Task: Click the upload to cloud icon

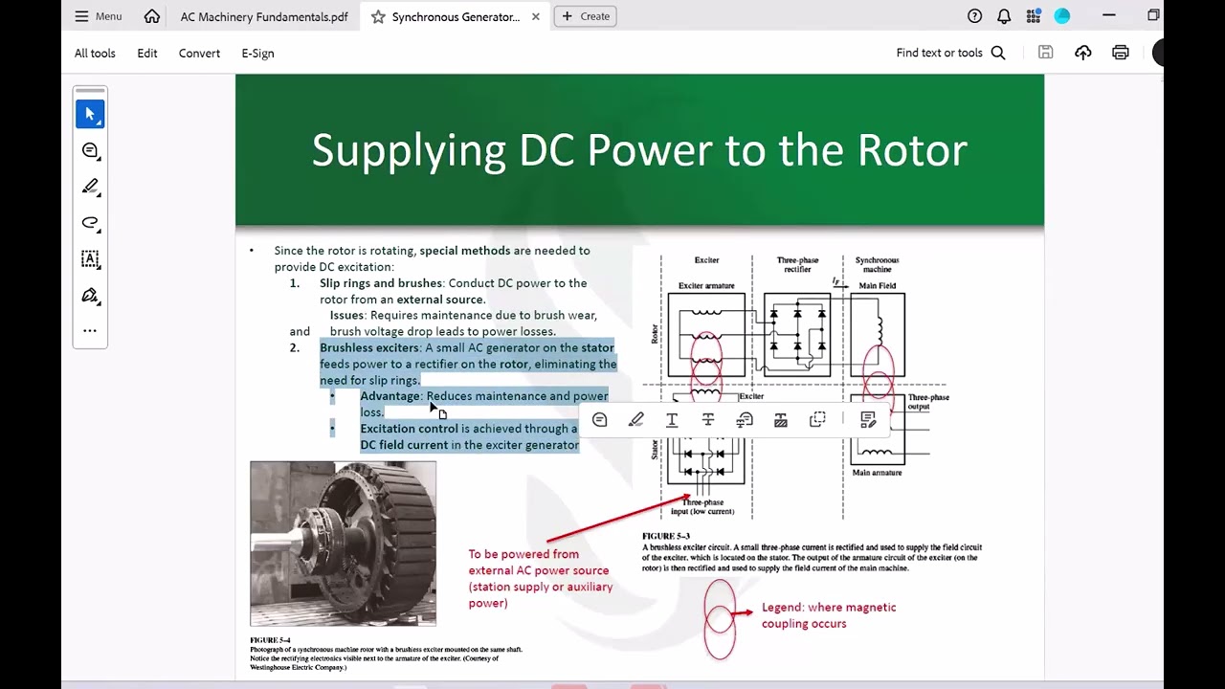Action: point(1082,53)
